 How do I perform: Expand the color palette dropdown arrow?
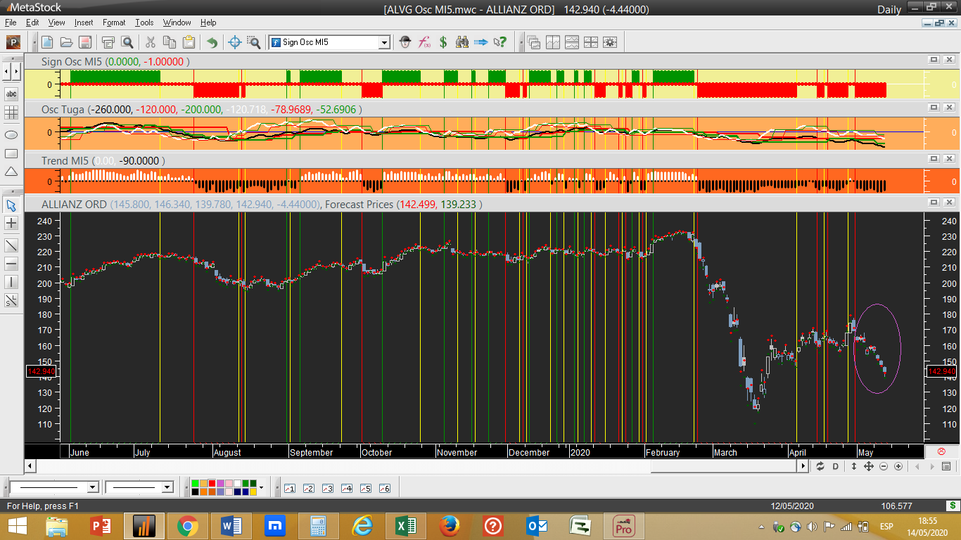point(261,487)
